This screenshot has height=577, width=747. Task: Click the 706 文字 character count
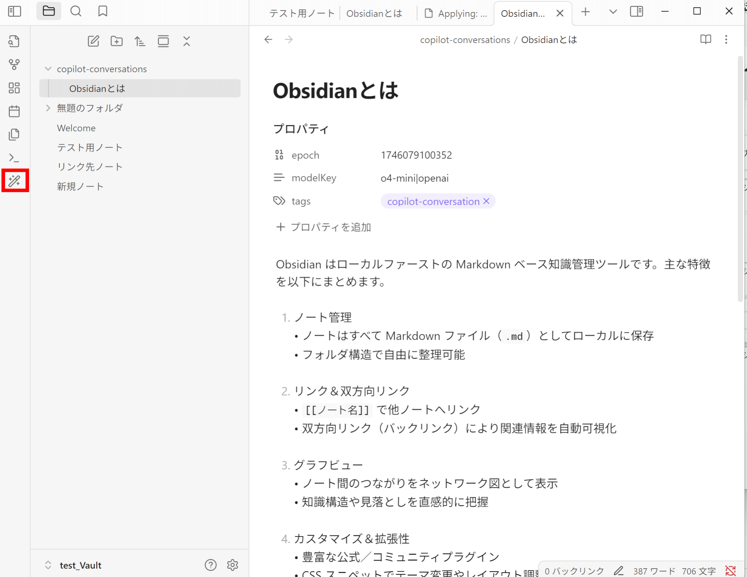699,571
